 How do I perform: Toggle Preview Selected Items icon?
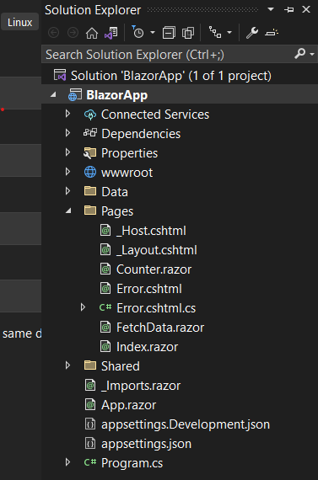click(272, 32)
